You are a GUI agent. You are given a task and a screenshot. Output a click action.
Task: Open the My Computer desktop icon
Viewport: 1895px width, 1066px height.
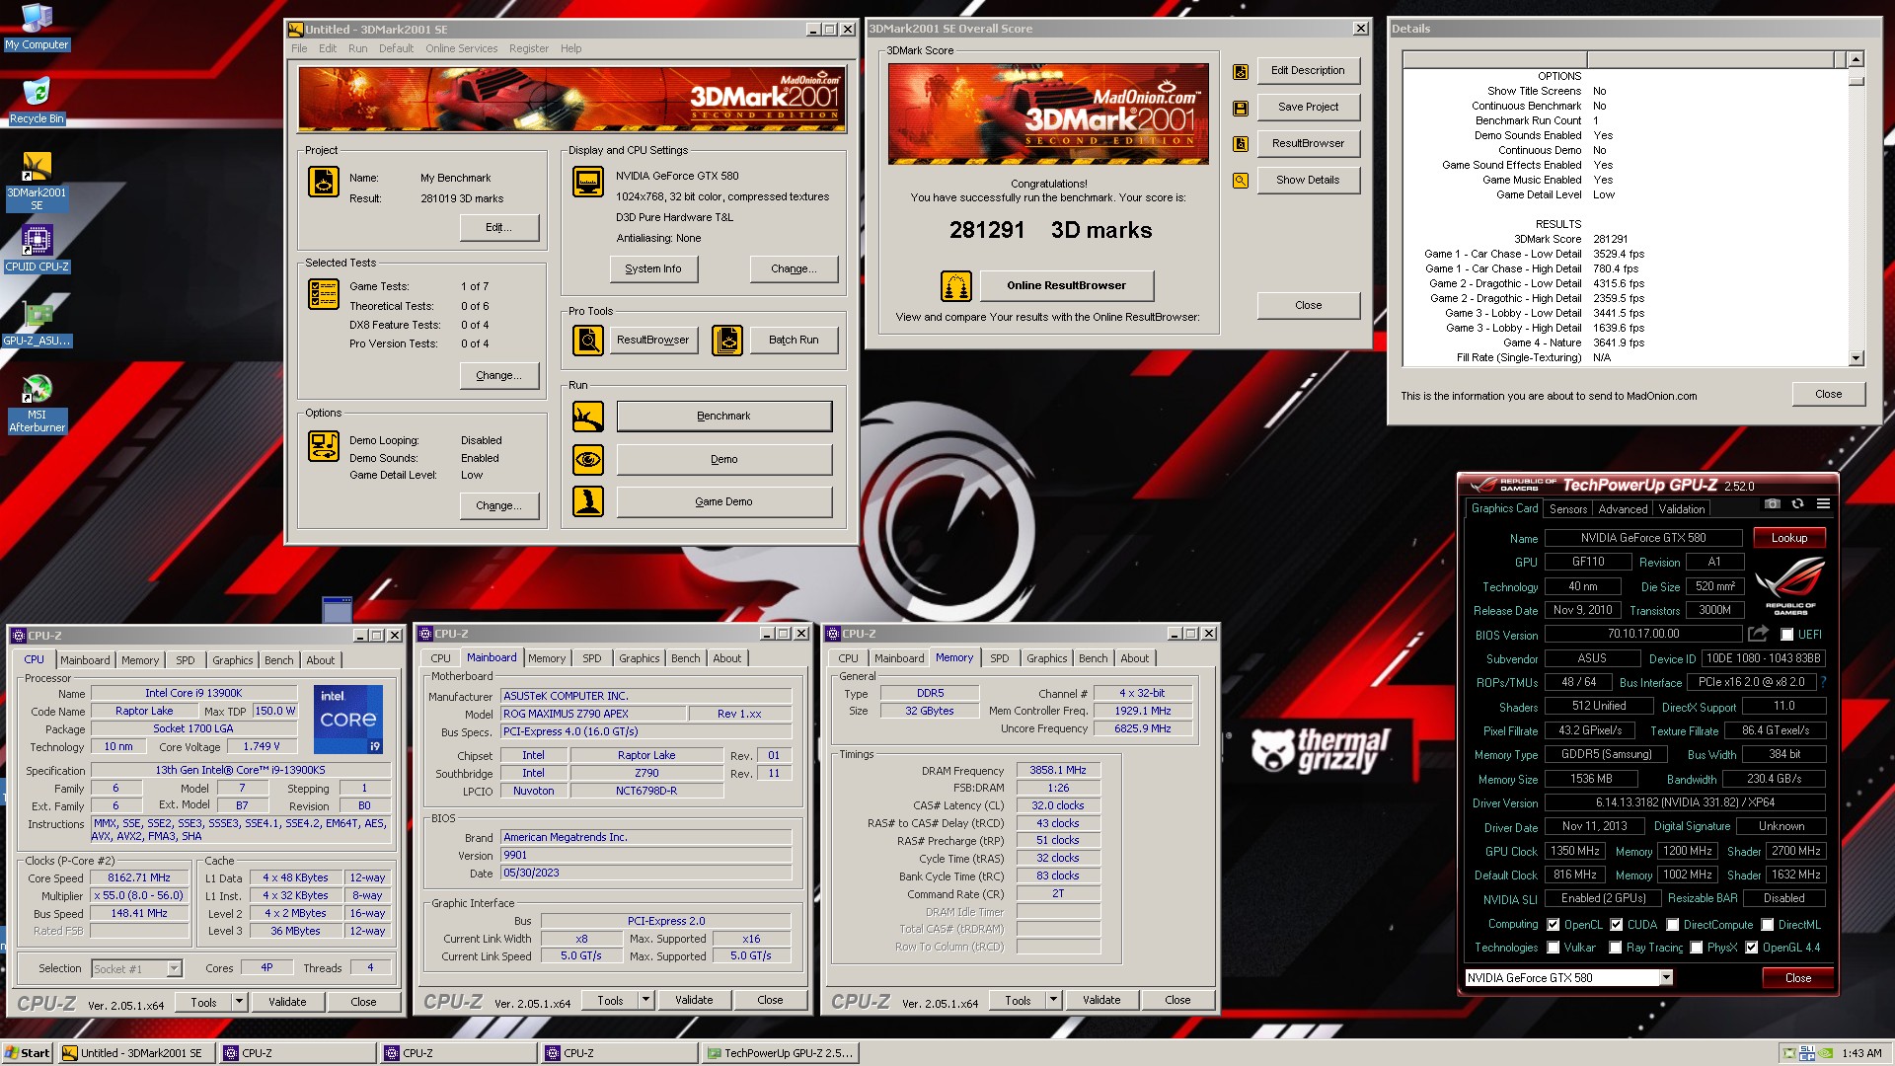(37, 27)
